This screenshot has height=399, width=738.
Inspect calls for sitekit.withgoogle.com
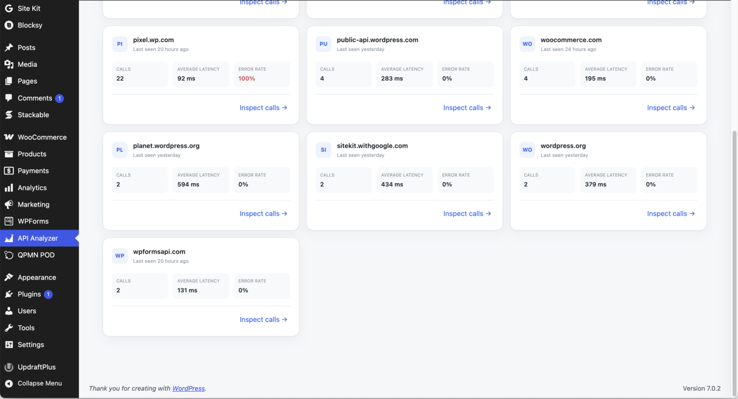[467, 214]
